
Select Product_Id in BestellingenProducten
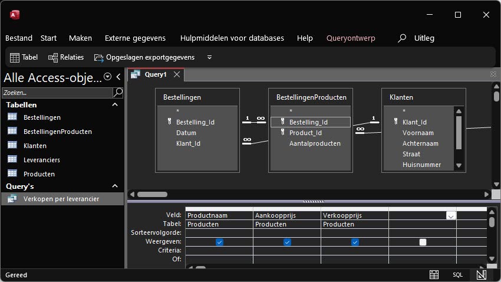tap(305, 133)
